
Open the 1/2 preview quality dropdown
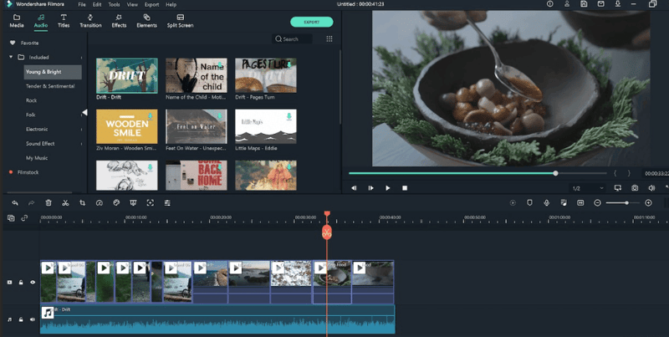point(587,188)
